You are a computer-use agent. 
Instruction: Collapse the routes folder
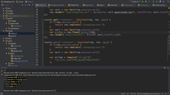pos(4,31)
